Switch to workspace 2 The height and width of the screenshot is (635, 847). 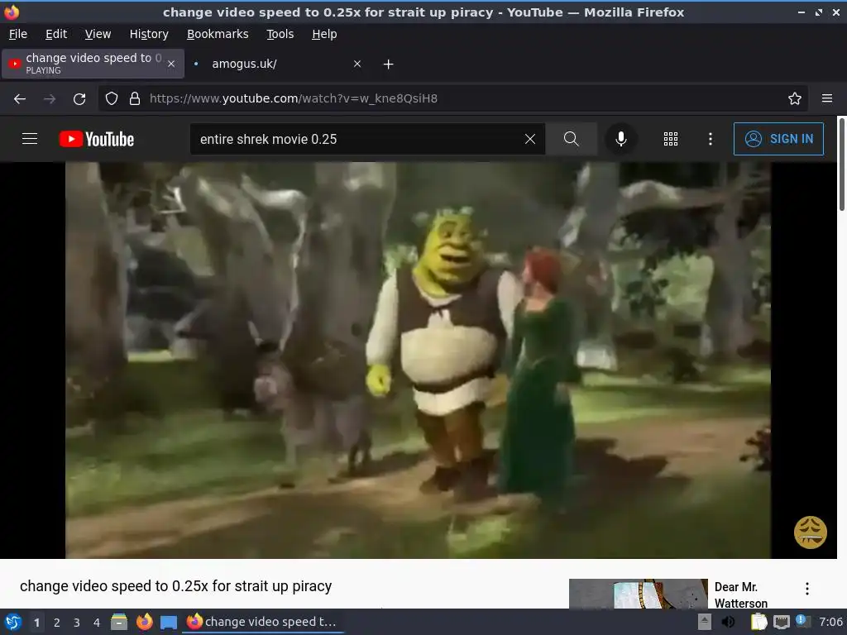click(57, 623)
